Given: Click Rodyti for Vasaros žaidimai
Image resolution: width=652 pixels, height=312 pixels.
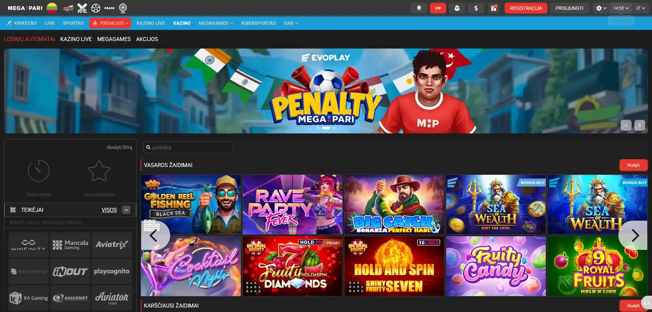Looking at the screenshot, I should click(633, 165).
